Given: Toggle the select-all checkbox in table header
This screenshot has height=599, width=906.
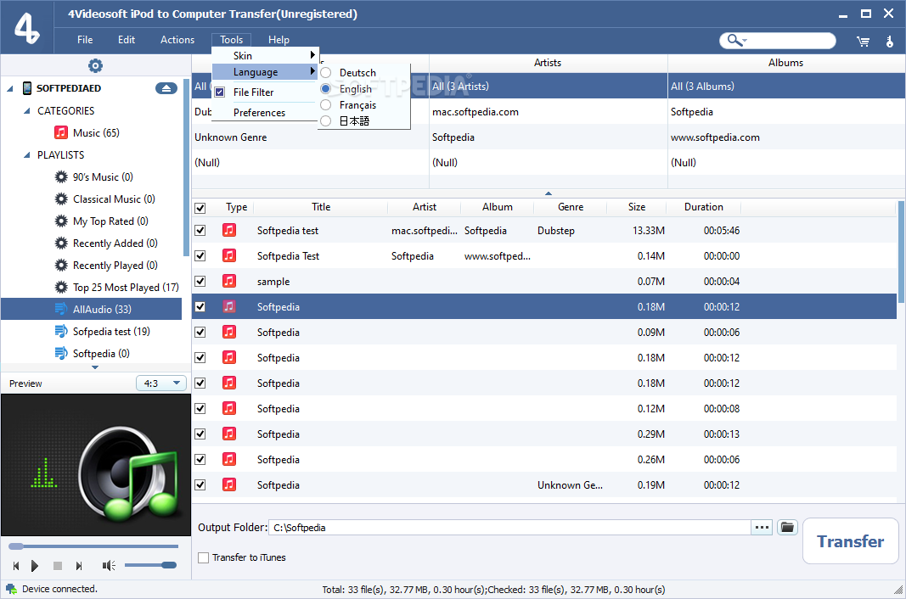Looking at the screenshot, I should [x=200, y=208].
